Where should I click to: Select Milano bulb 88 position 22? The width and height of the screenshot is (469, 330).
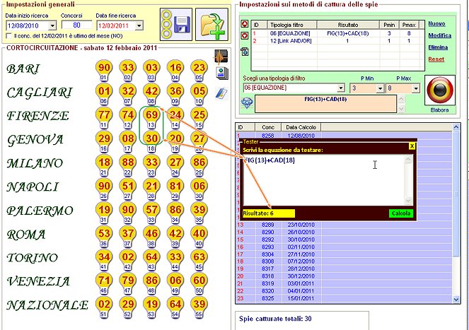tap(128, 165)
